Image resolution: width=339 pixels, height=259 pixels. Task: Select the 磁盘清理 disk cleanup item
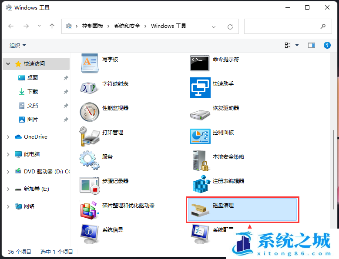[x=242, y=209]
